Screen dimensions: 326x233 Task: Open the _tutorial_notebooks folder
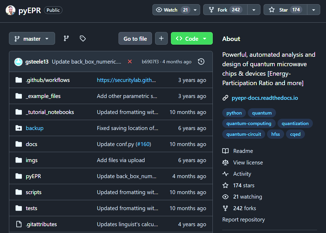pyautogui.click(x=50, y=112)
